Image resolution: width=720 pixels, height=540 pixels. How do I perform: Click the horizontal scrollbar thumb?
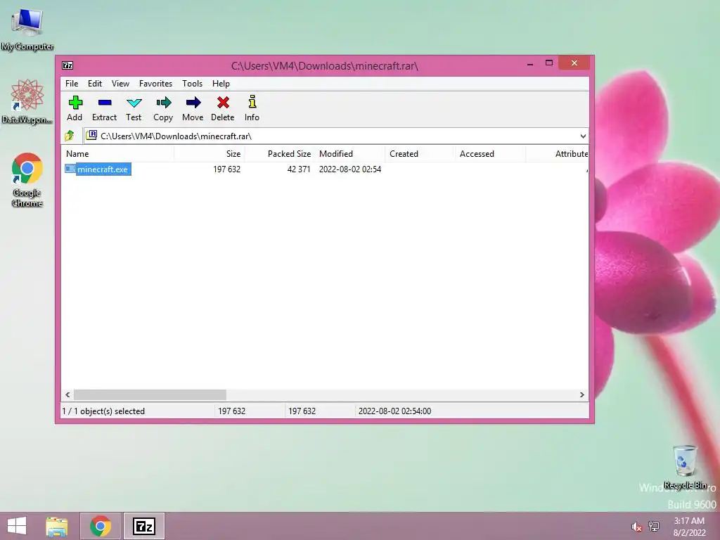tap(150, 394)
